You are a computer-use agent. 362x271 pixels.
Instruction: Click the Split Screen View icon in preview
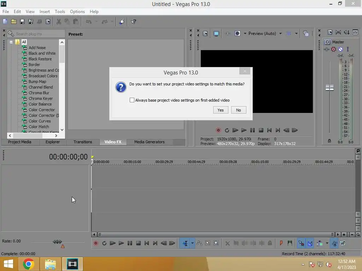[x=237, y=34]
